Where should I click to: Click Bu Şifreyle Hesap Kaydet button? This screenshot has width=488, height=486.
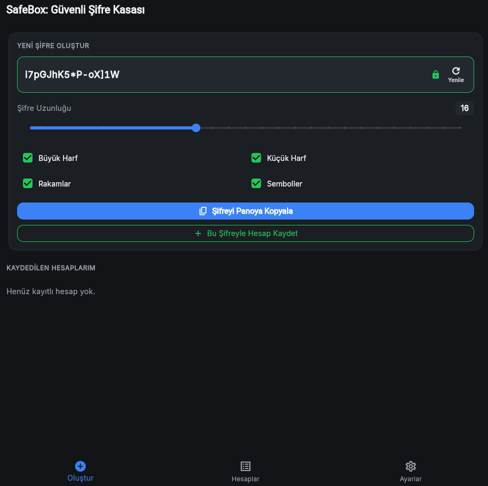(x=245, y=233)
